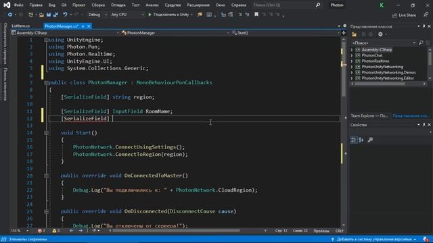Click the Visual Studio logo icon

point(7,5)
